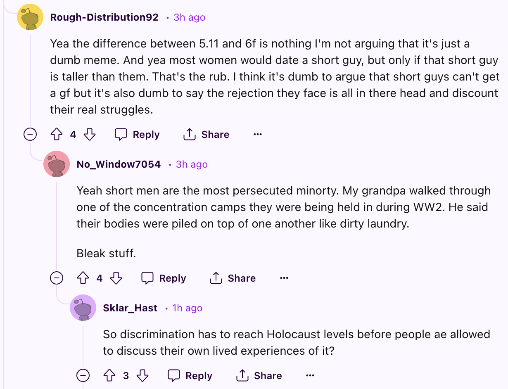Reply to Sklar_Hast's comment
This screenshot has width=508, height=389.
(x=190, y=376)
